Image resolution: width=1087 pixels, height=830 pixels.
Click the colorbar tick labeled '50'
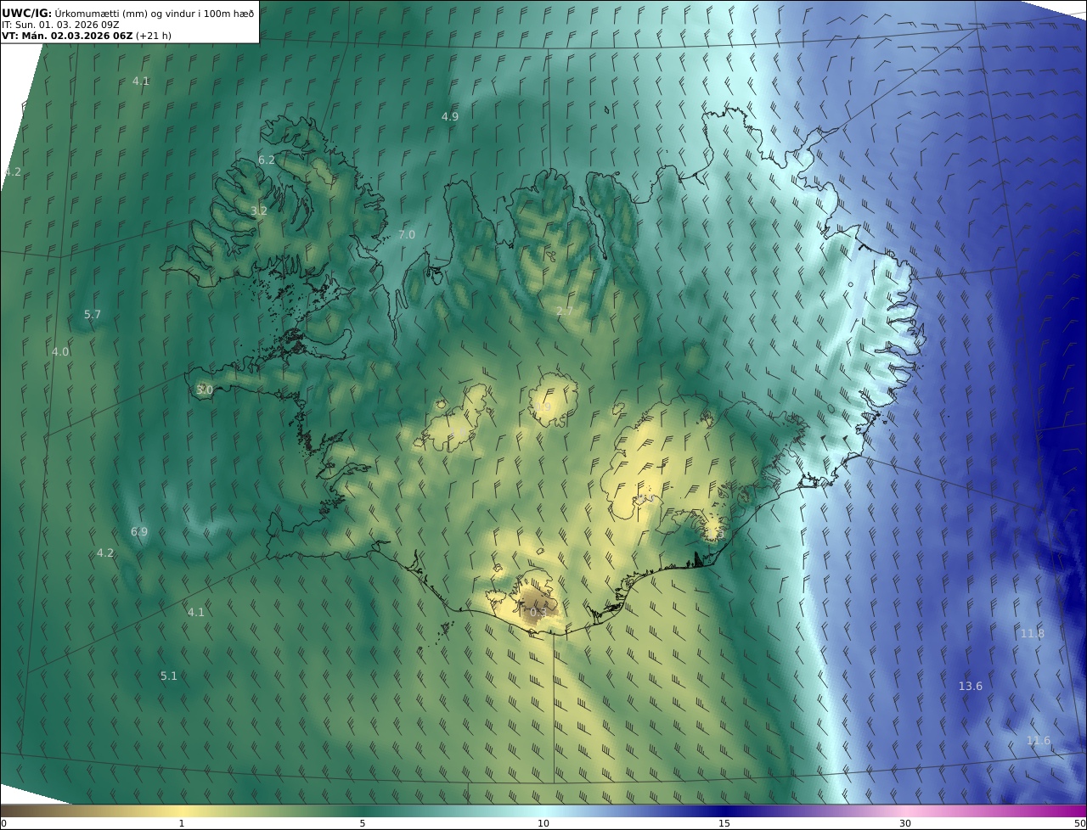(1080, 823)
